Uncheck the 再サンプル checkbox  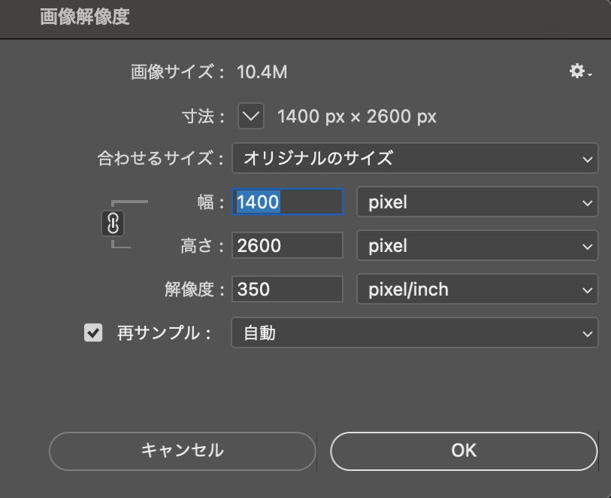[x=93, y=333]
